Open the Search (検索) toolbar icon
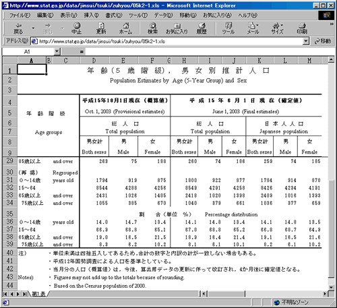The height and width of the screenshot is (308, 337). (152, 28)
